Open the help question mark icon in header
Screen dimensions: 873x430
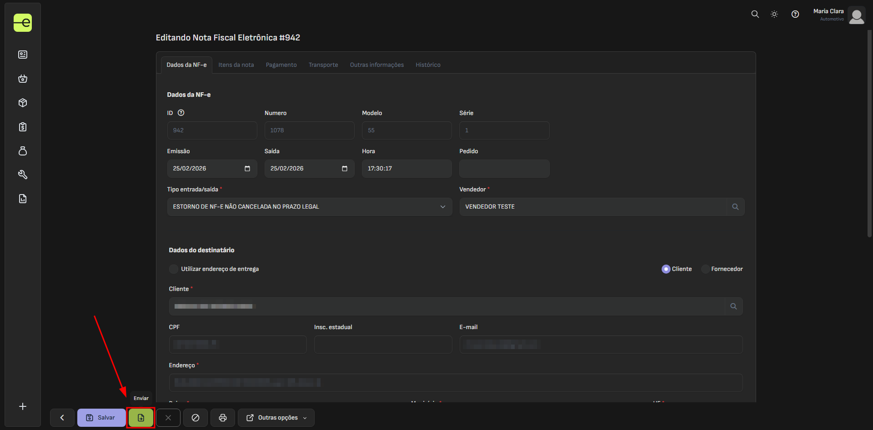point(795,14)
